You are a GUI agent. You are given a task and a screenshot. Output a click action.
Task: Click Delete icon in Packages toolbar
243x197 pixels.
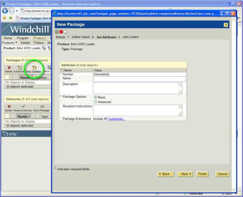pos(9,67)
